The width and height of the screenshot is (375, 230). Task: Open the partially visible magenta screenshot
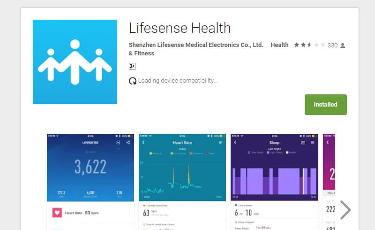coord(329,182)
